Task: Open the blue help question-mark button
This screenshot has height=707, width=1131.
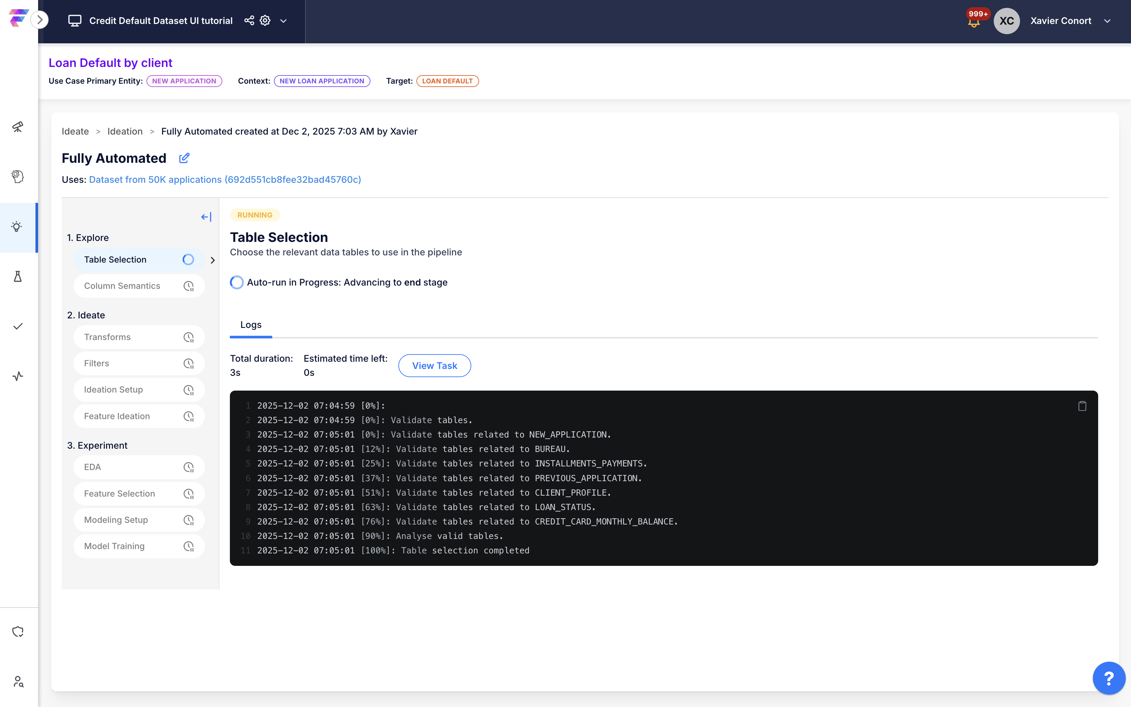Action: point(1109,678)
